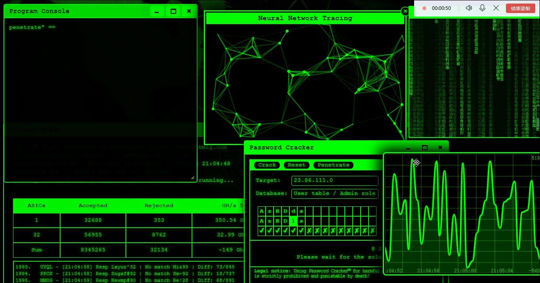Select the total Accepted cell 8345265

tap(93, 250)
